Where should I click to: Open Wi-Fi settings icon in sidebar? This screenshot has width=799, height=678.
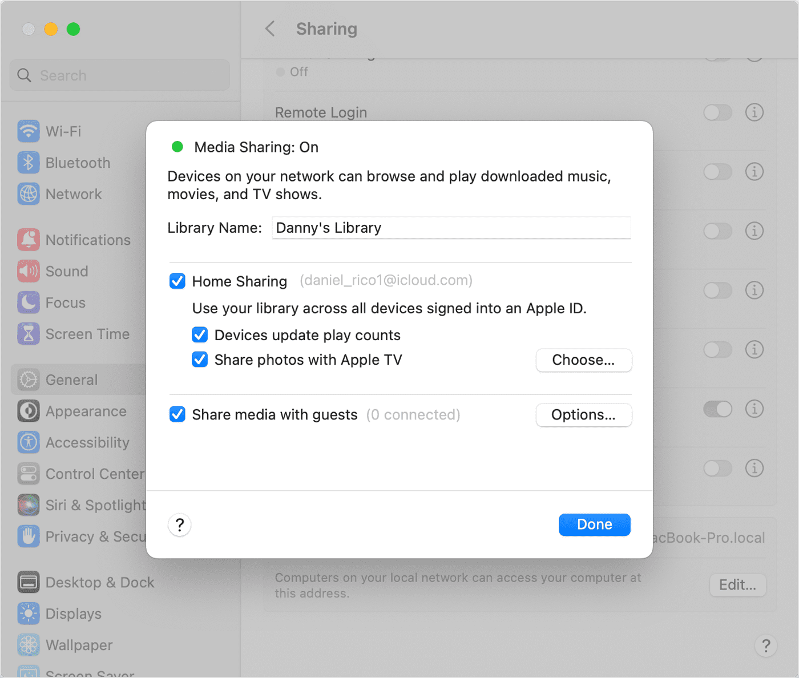(x=29, y=131)
